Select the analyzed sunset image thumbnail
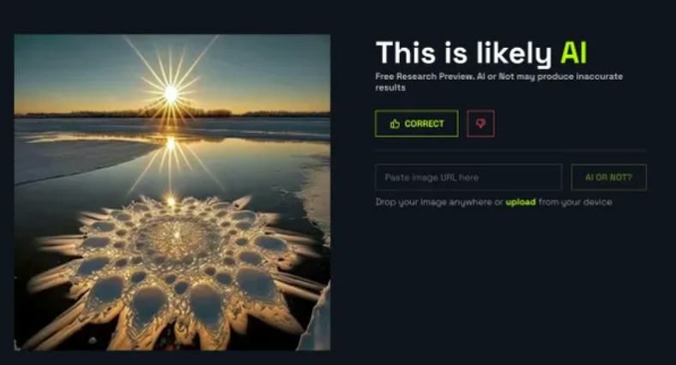676x365 pixels. pos(172,193)
